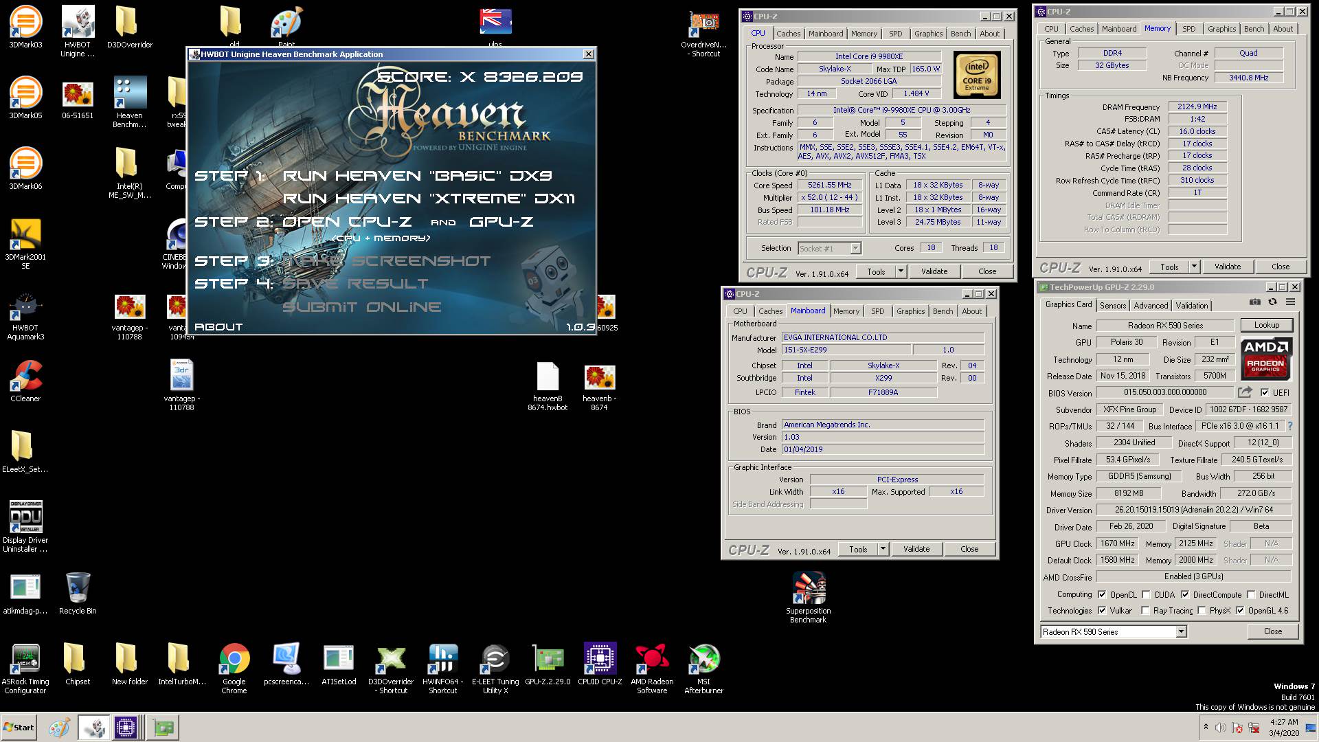Select the 3DMark2001 SE desktop icon
This screenshot has width=1319, height=742.
pyautogui.click(x=25, y=244)
